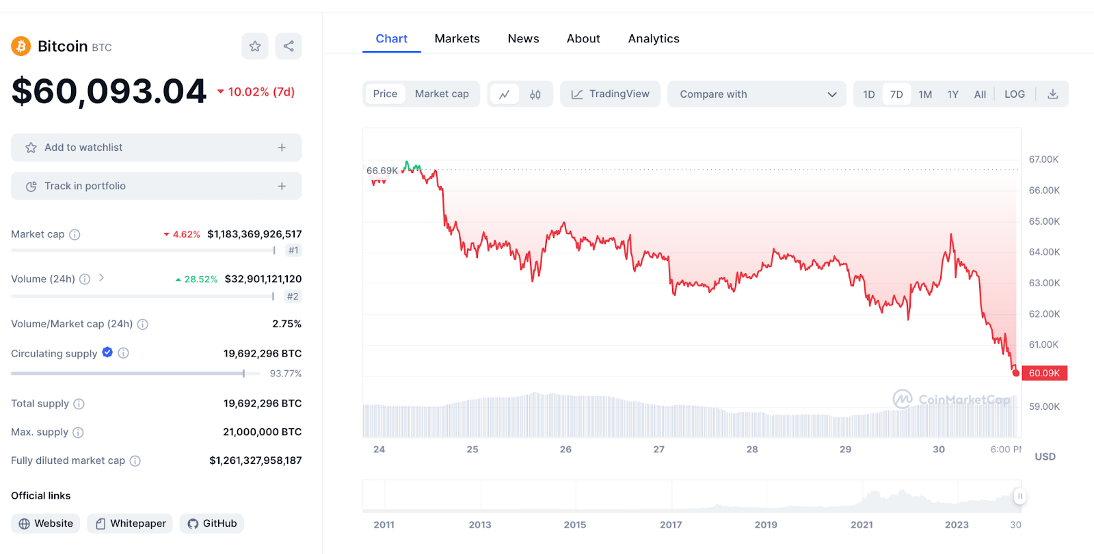The height and width of the screenshot is (554, 1094).
Task: Click the plus icon on Add to watchlist
Action: [282, 148]
